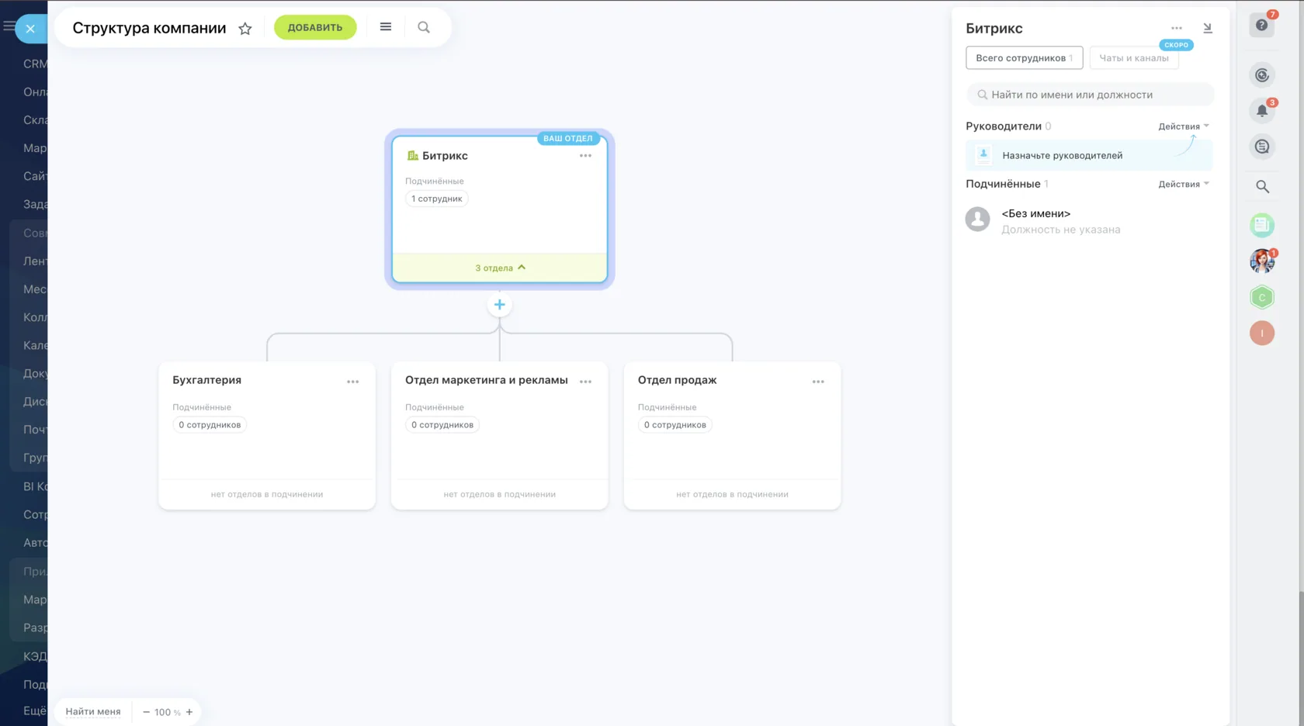Open the three-dot menu on the Битрикс card

click(585, 156)
